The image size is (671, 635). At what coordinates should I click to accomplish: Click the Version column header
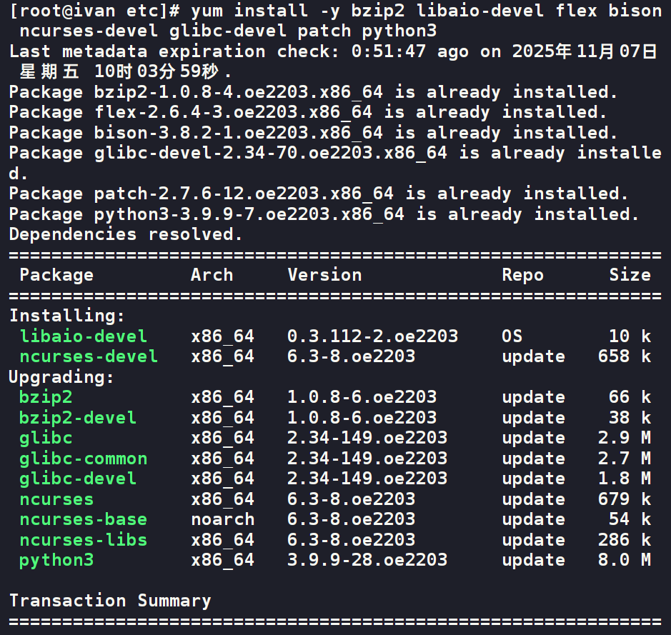325,275
